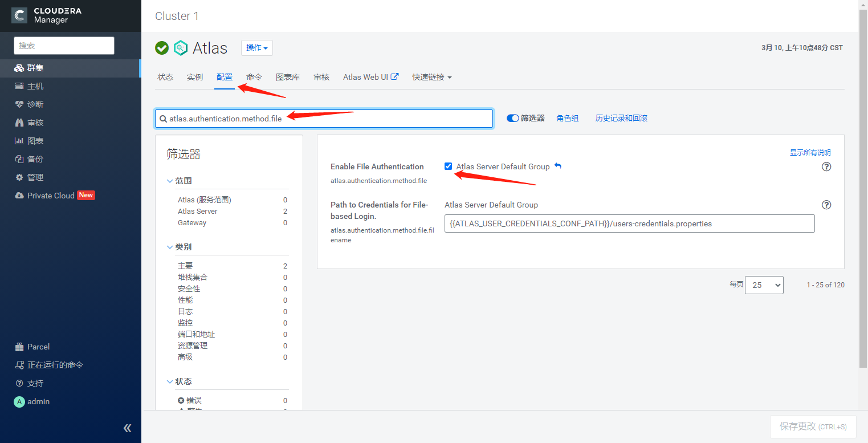Uncheck Atlas Server Default Group checkbox

[449, 166]
